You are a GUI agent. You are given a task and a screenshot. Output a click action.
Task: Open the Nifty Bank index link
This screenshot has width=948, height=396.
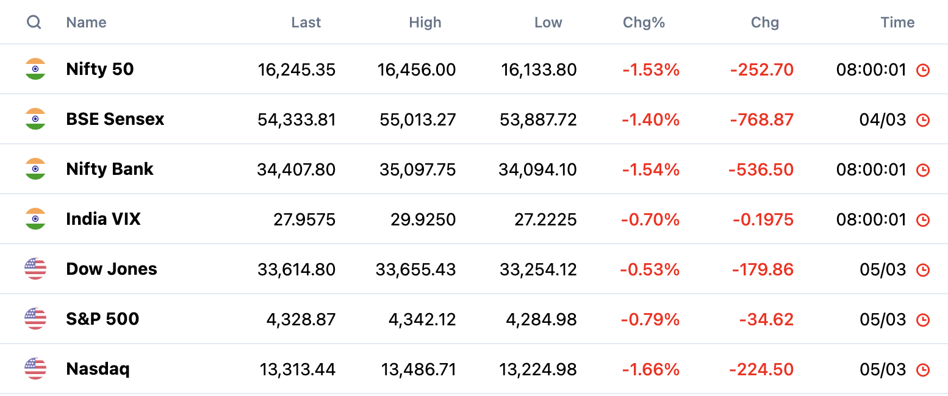[110, 169]
